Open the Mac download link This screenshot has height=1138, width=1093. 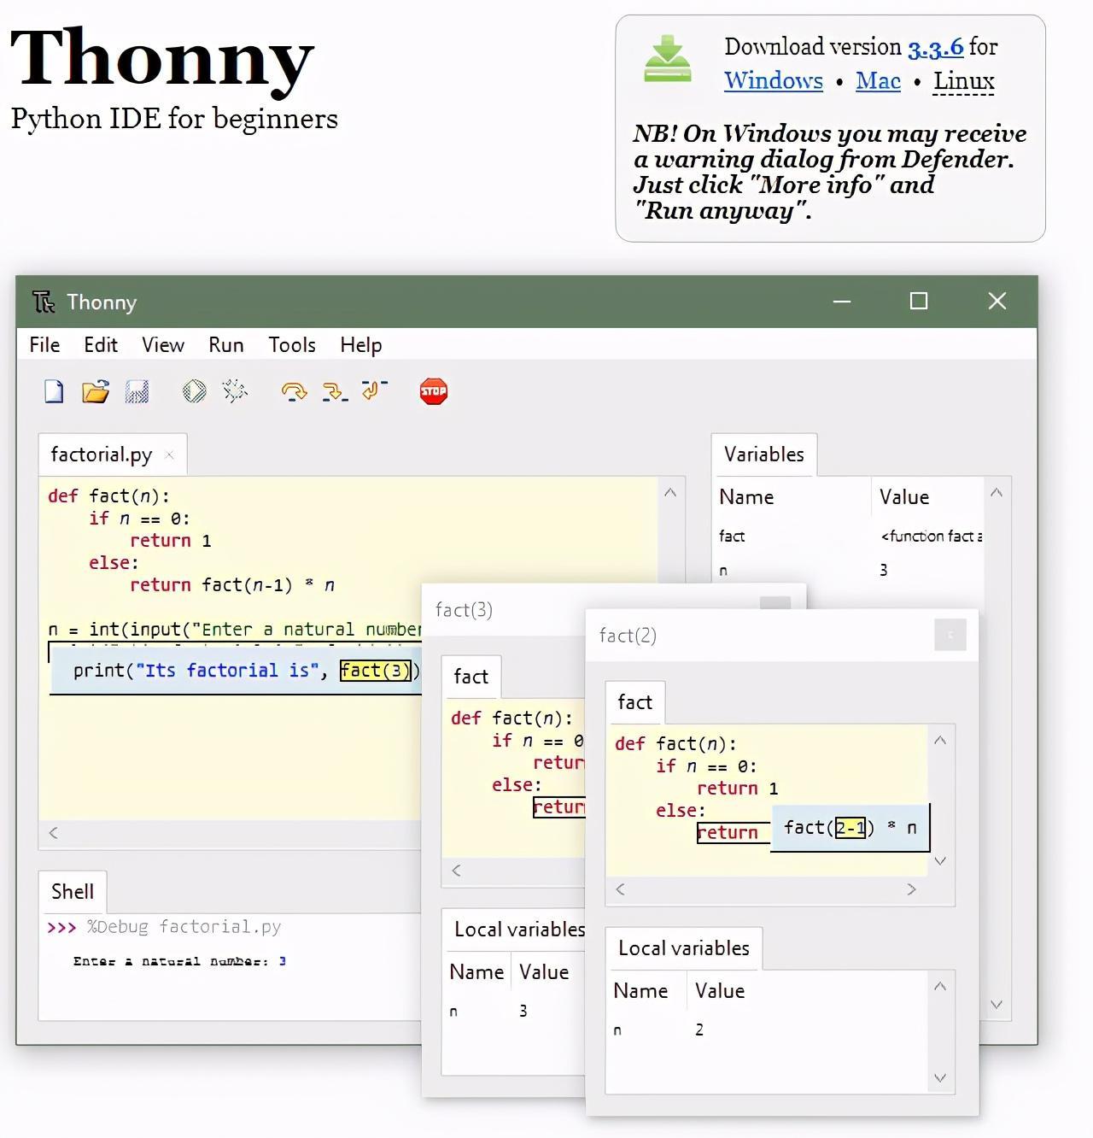(878, 81)
